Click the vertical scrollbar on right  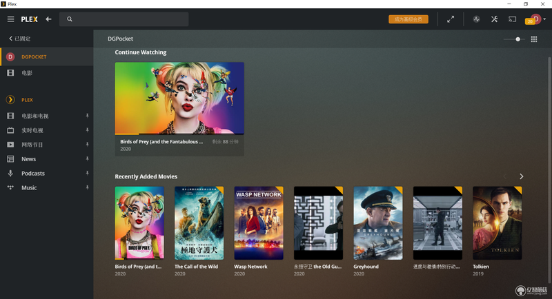[549, 169]
